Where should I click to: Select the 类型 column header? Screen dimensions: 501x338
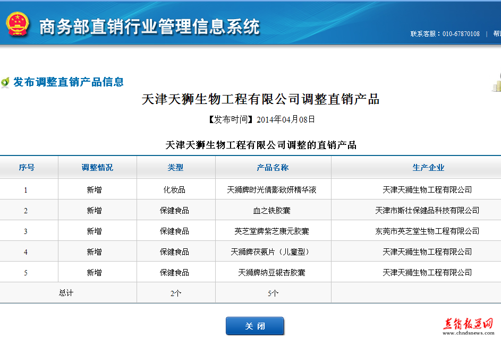click(x=175, y=168)
